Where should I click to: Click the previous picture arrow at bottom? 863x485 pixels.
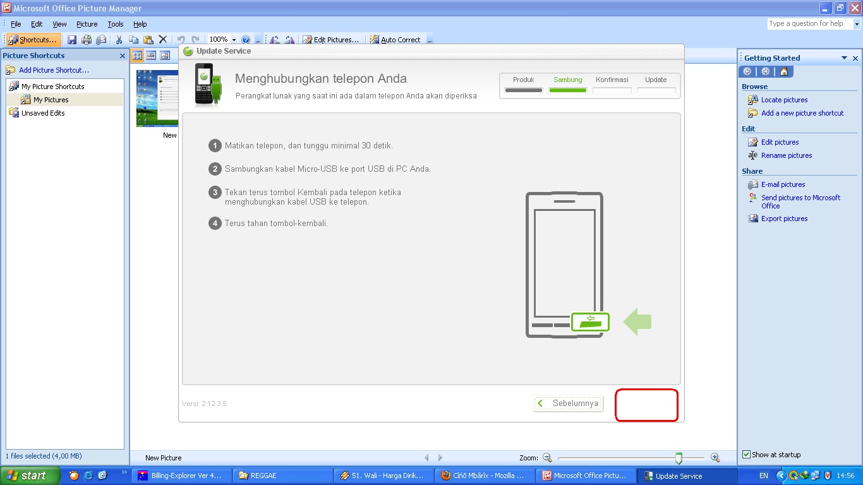426,458
